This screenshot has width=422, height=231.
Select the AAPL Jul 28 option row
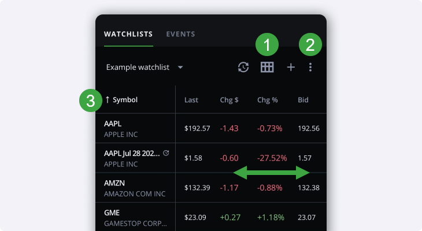coord(133,158)
